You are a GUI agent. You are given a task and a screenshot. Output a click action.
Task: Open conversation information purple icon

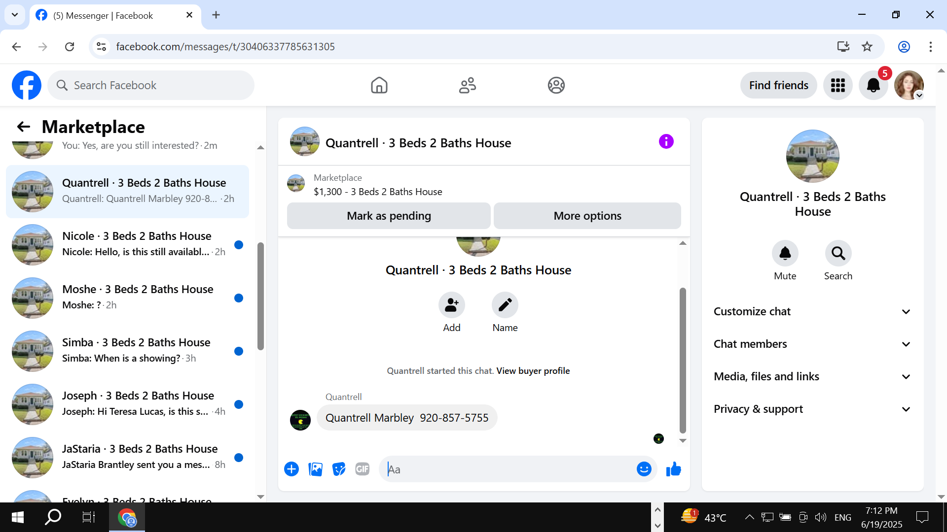point(666,142)
